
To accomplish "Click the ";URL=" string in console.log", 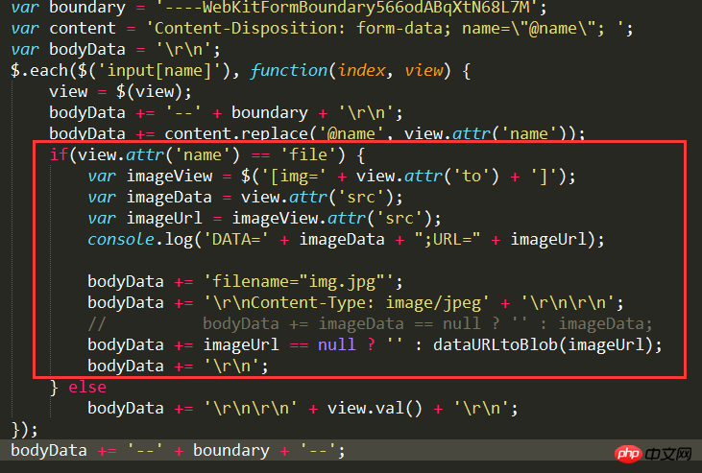I will point(448,240).
